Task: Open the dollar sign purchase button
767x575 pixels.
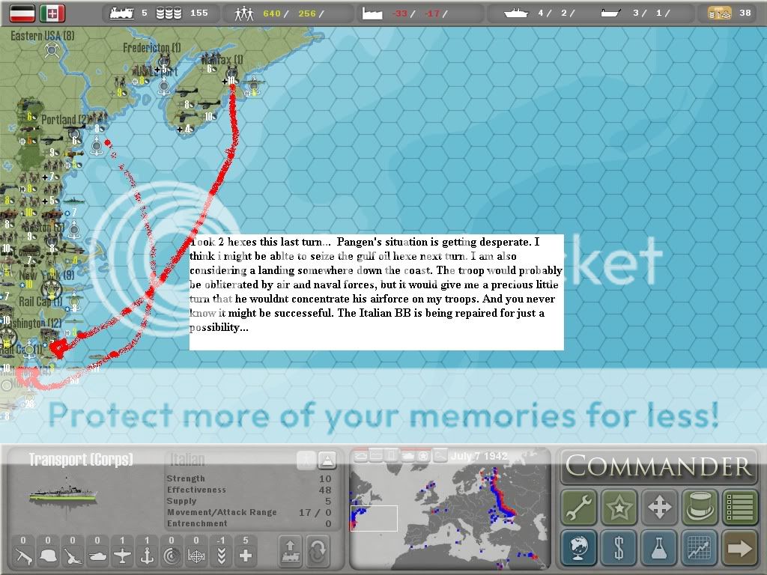Action: click(x=619, y=547)
